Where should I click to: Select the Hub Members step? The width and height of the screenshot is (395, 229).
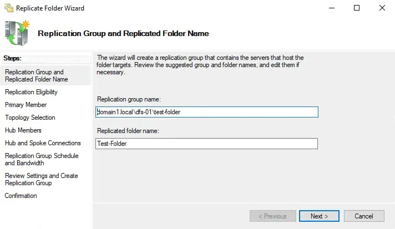point(23,130)
